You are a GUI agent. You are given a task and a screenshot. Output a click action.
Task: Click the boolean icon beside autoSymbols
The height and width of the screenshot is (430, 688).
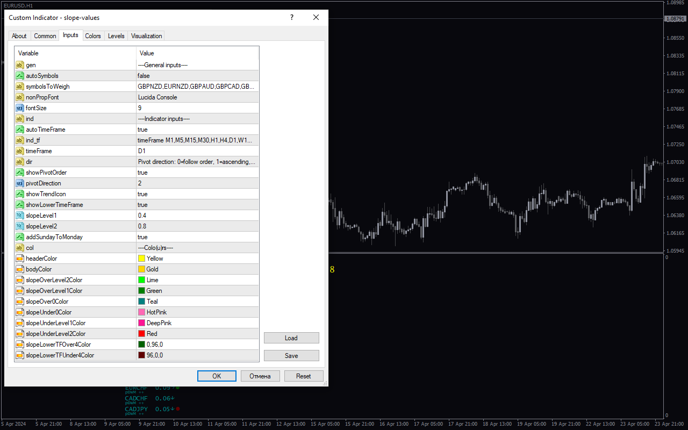pos(19,76)
